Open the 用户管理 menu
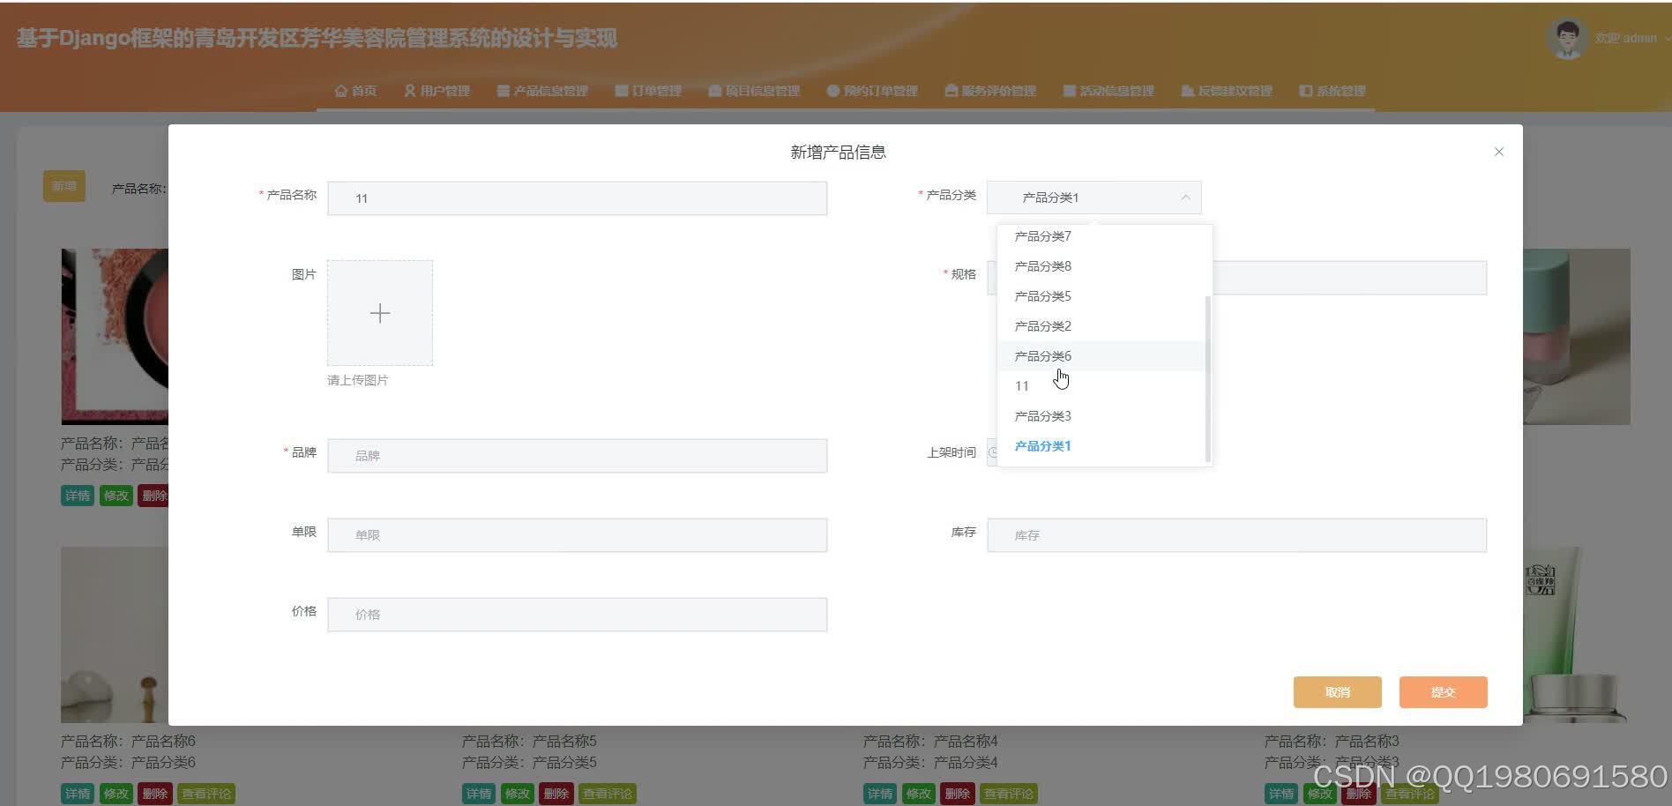Screen dimensions: 1672x806 pyautogui.click(x=437, y=91)
